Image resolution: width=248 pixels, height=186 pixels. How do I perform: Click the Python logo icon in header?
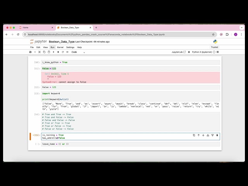click(215, 41)
